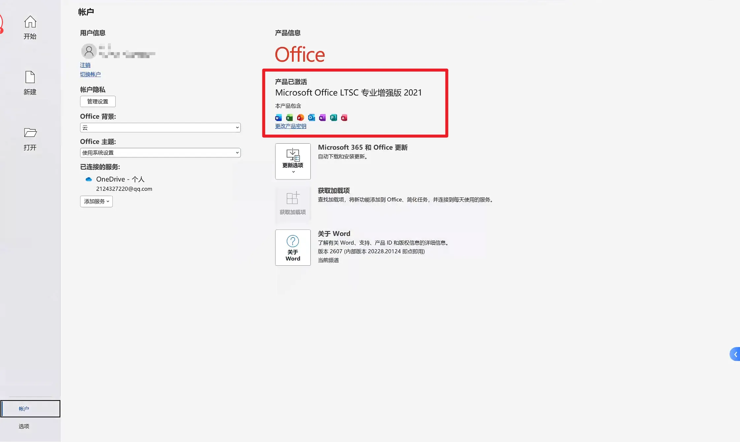Click the 关于 Word heading text
This screenshot has height=442, width=740.
(x=334, y=234)
